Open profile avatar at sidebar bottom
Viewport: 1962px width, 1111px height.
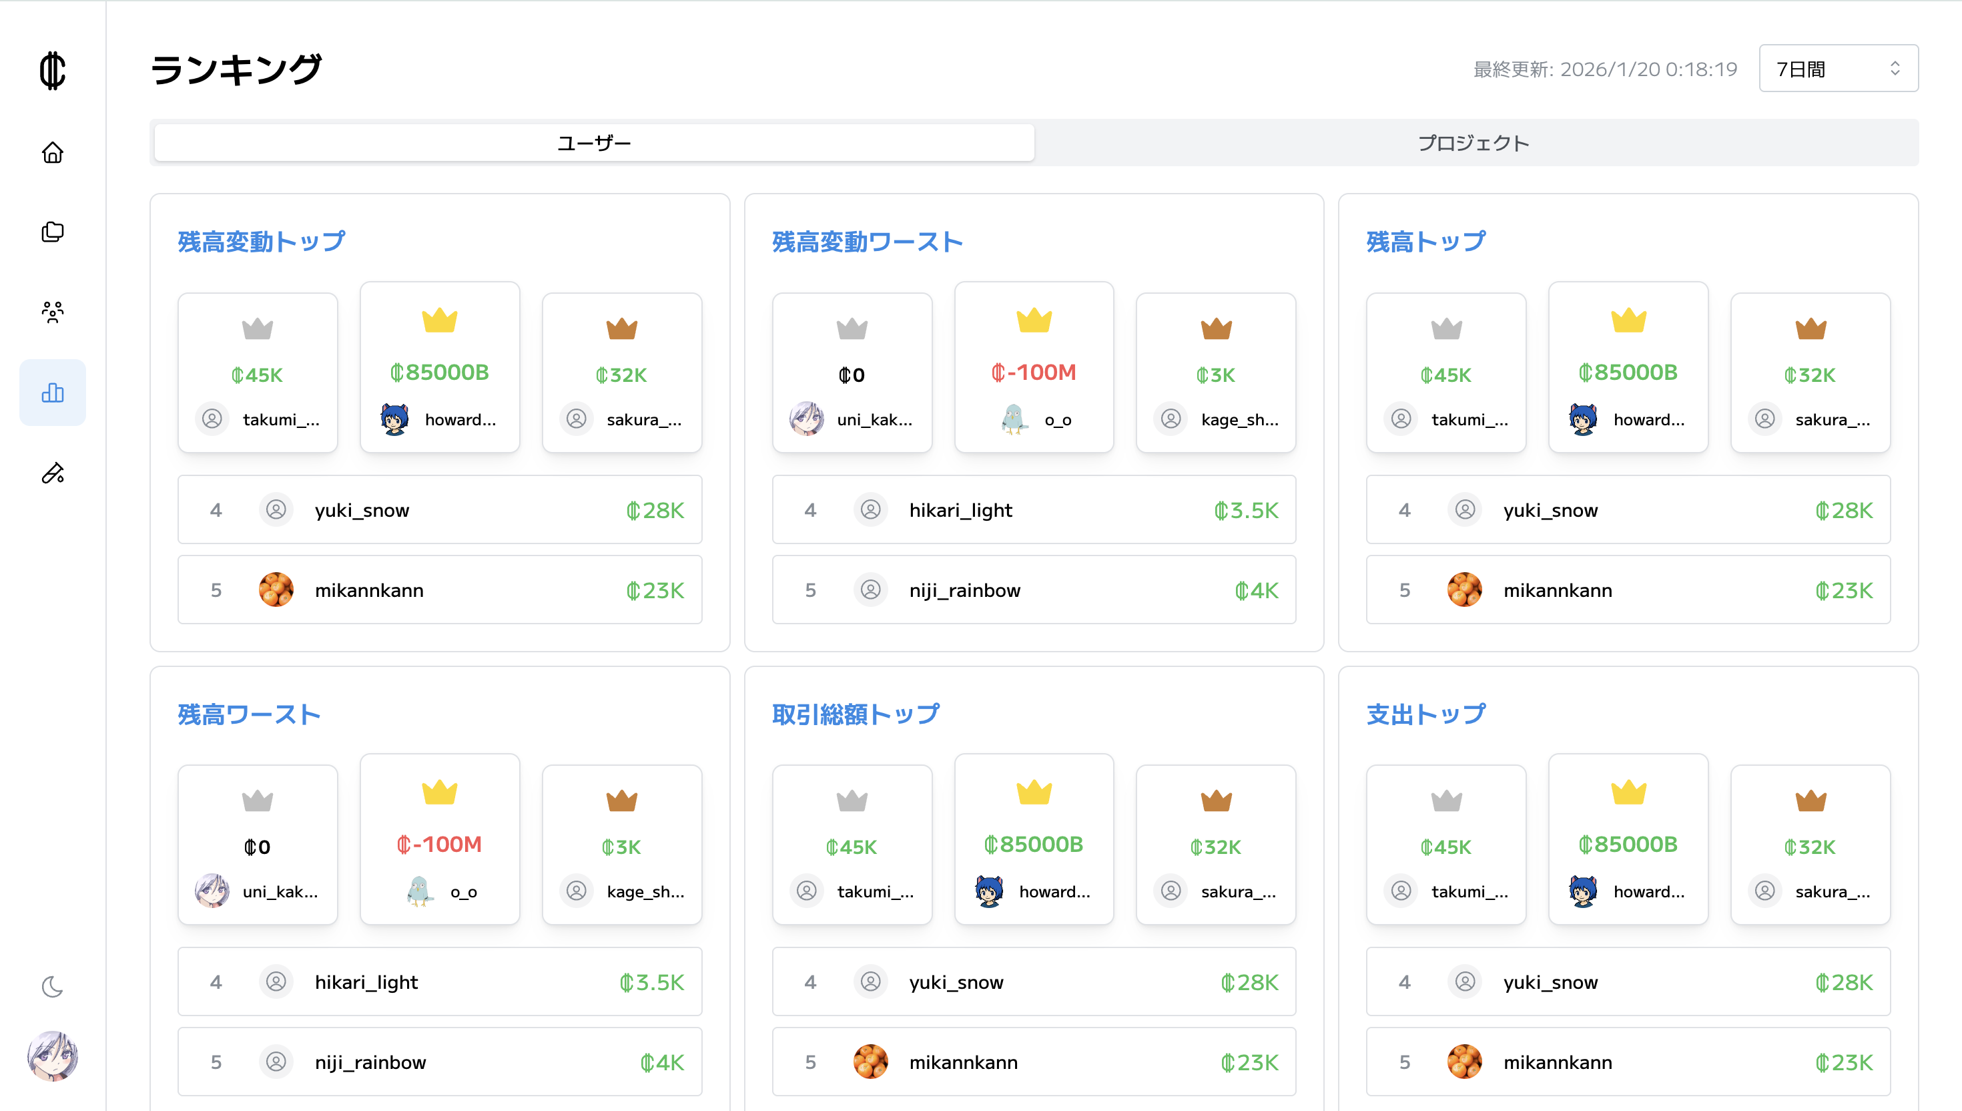tap(53, 1056)
